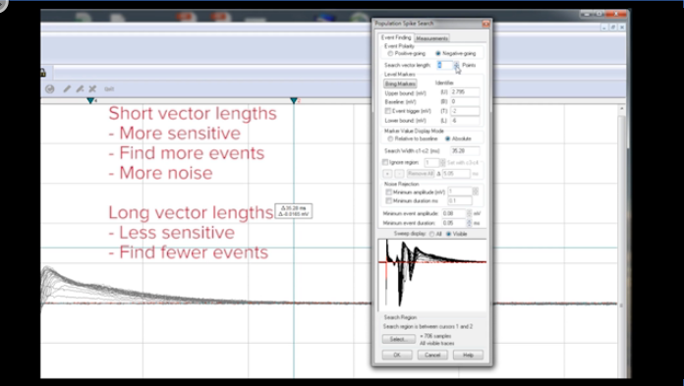Adjust the Ignore region number spinner

(442, 163)
